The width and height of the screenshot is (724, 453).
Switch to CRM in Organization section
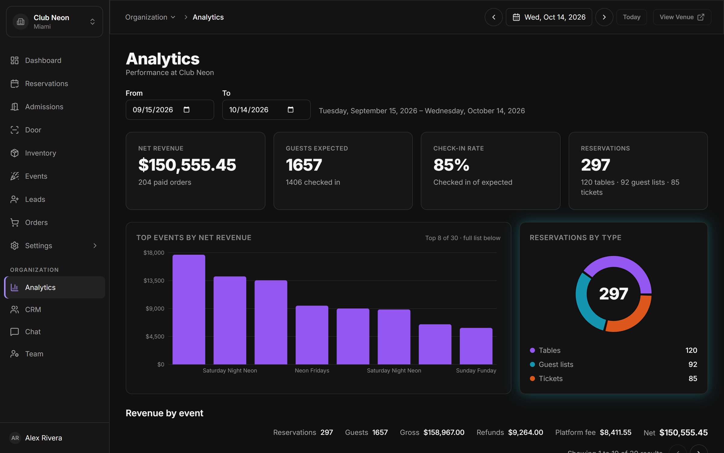(54, 310)
